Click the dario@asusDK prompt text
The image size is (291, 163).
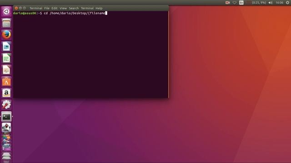(x=25, y=13)
